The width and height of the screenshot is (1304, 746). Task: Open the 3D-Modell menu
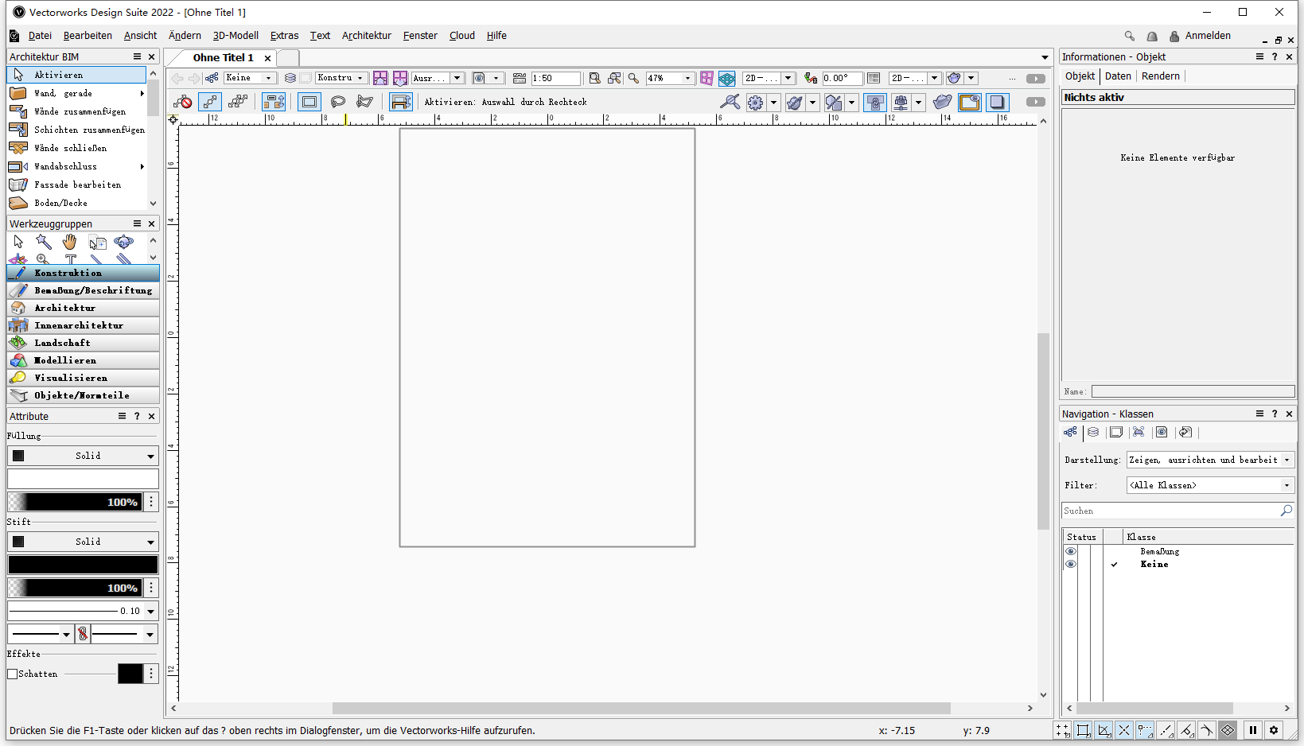tap(235, 36)
